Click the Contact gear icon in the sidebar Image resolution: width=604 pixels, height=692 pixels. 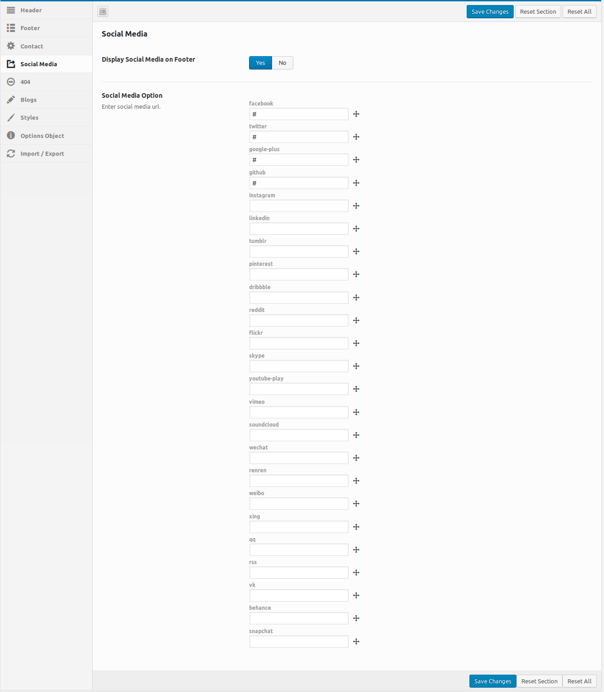[11, 46]
